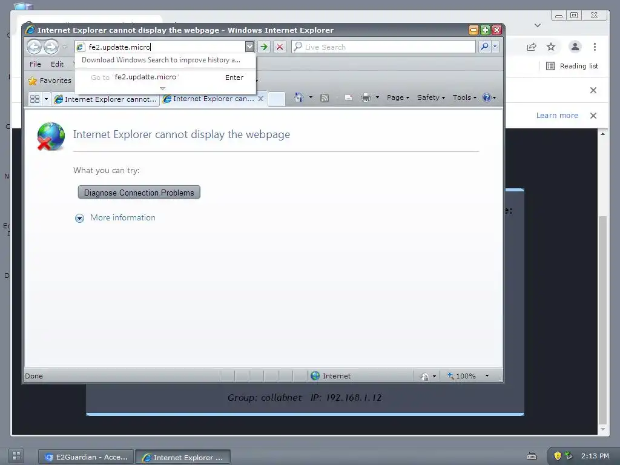This screenshot has width=620, height=465.
Task: Click the Chrome page scrollbar thumb
Action: coord(602,320)
